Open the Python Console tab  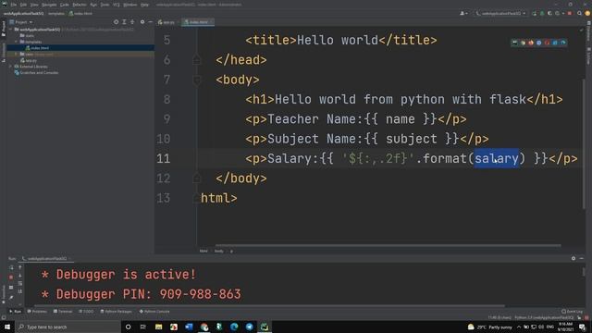point(154,312)
